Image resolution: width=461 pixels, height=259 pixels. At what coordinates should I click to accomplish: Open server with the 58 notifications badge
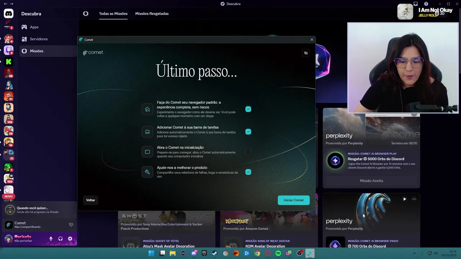[x=9, y=73]
